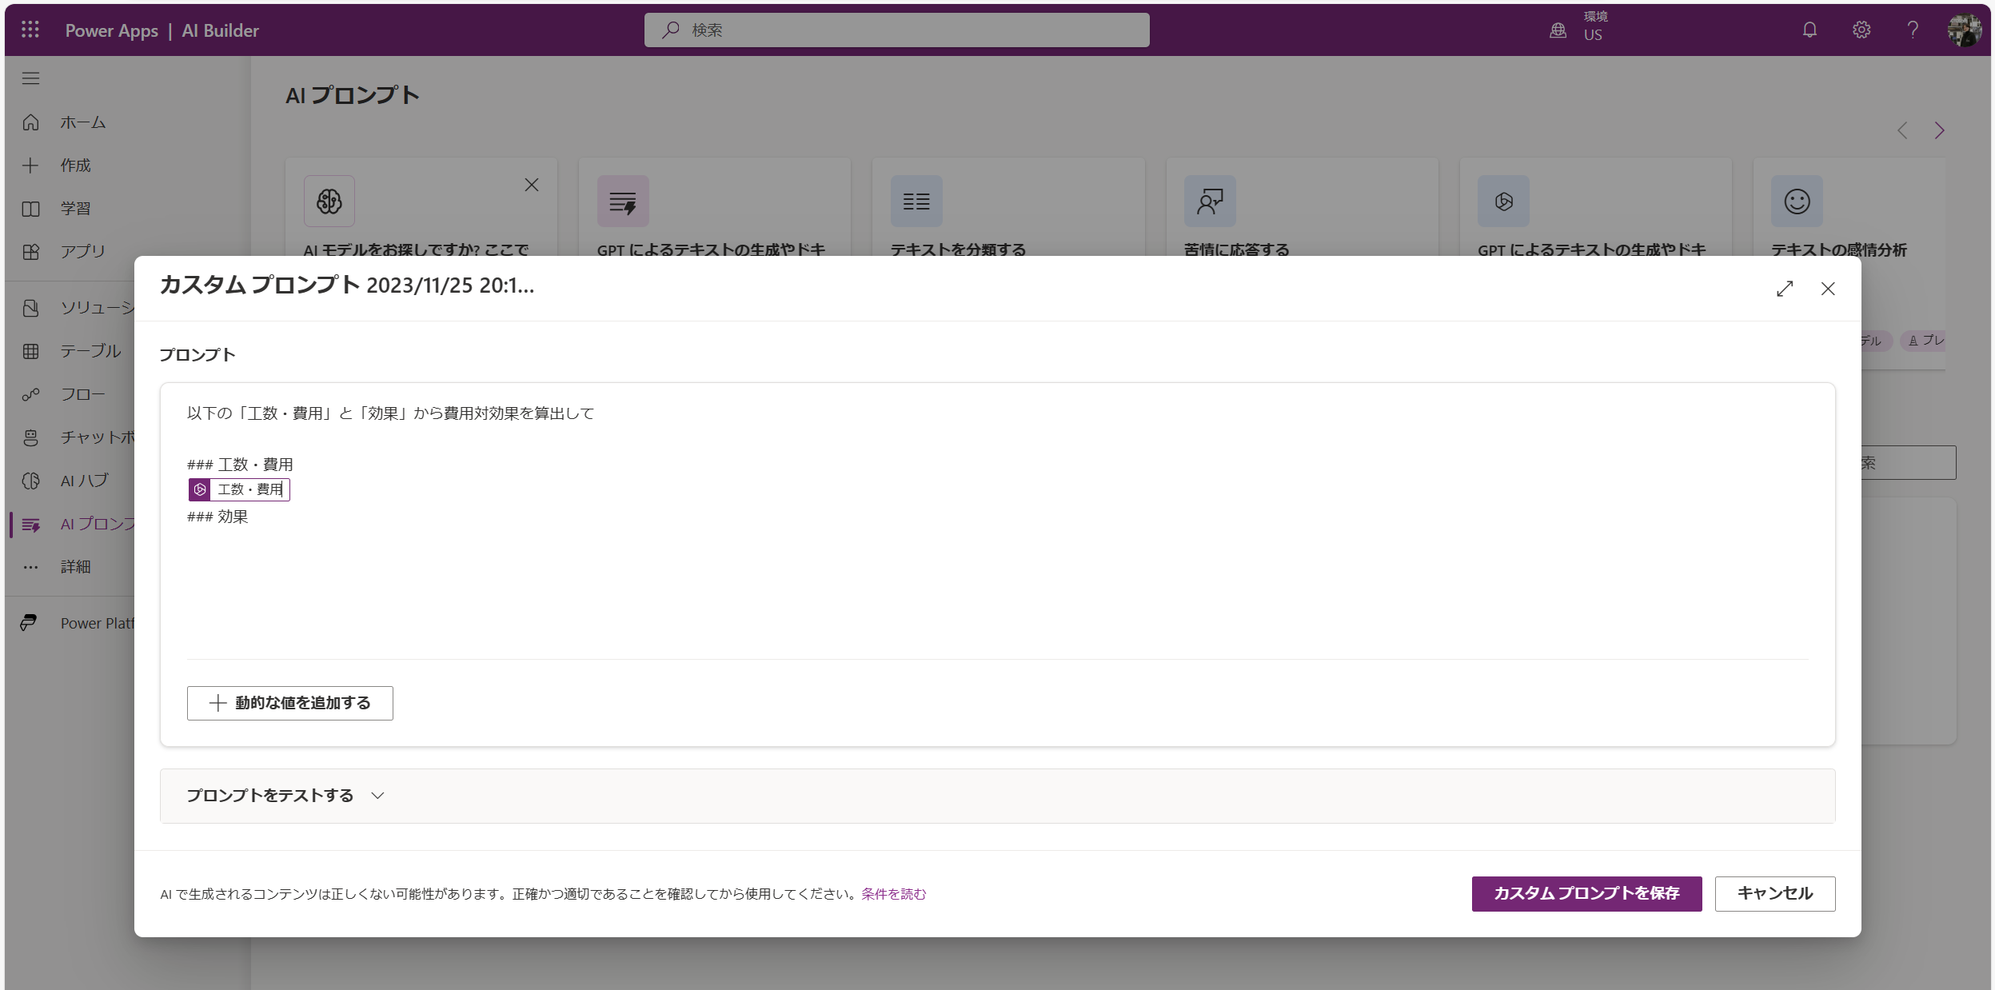Click the notifications bell icon
This screenshot has width=1995, height=990.
point(1809,30)
